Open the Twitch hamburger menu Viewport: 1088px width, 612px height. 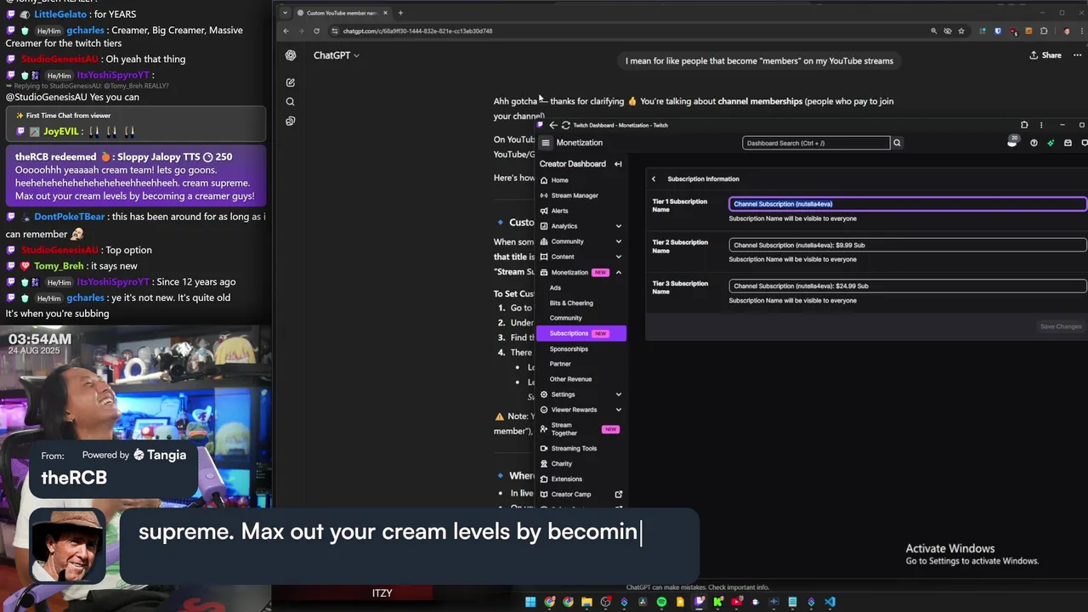point(546,143)
